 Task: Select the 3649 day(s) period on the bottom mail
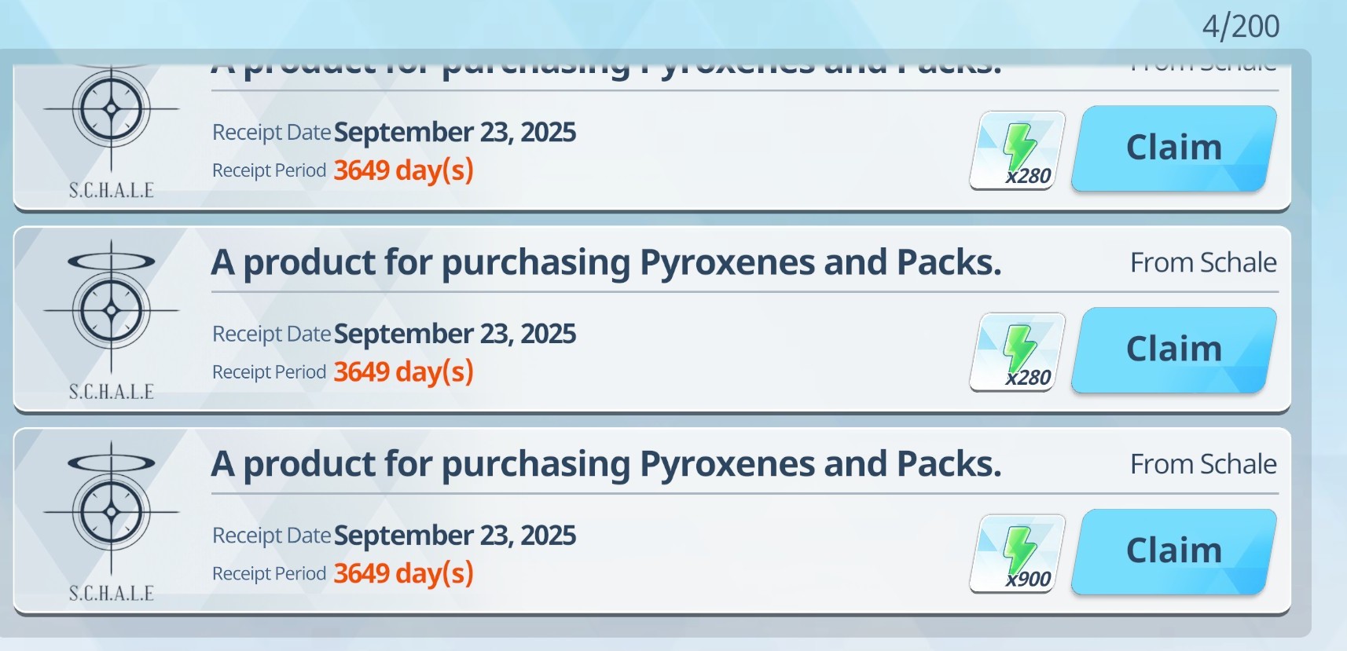tap(404, 574)
